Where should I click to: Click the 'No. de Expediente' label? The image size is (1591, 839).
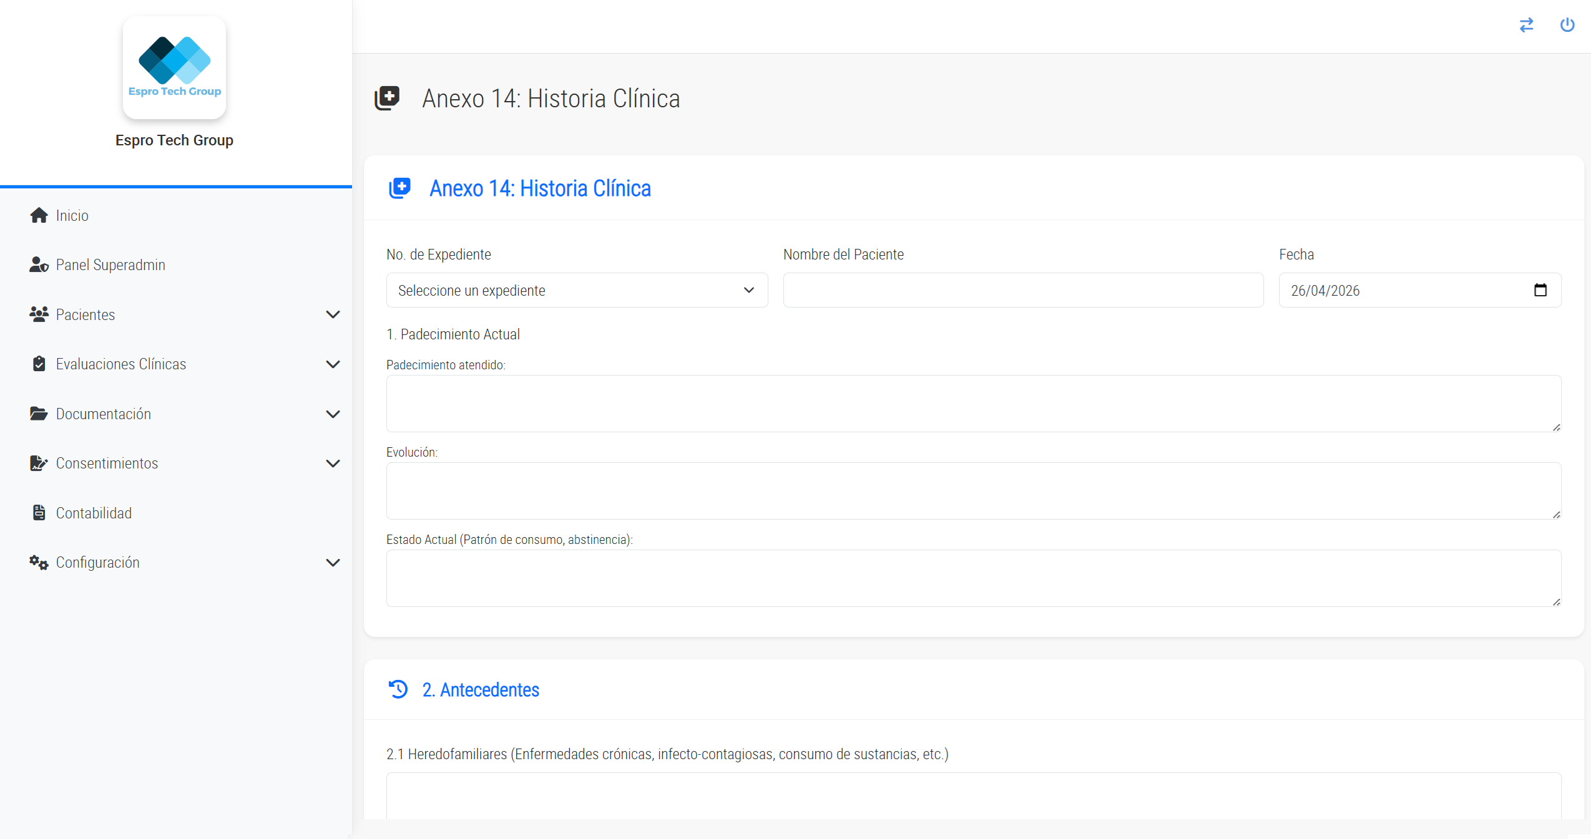(439, 255)
